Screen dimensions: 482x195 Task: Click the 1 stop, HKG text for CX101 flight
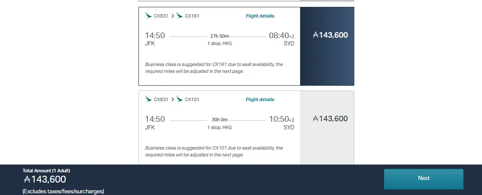click(x=219, y=127)
